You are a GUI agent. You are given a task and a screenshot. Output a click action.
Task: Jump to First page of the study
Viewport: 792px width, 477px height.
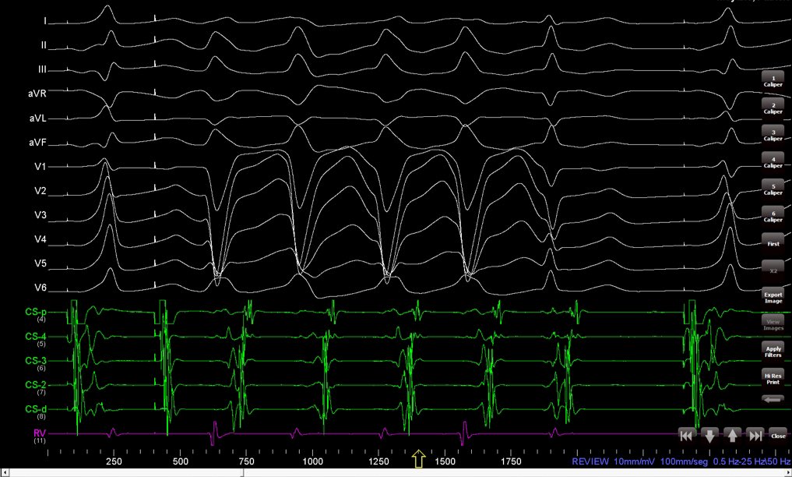[x=772, y=243]
